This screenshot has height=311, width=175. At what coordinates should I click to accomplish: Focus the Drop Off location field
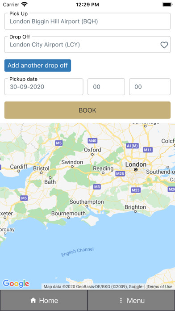87,45
